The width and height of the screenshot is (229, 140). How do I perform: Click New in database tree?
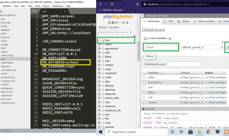(x=107, y=40)
